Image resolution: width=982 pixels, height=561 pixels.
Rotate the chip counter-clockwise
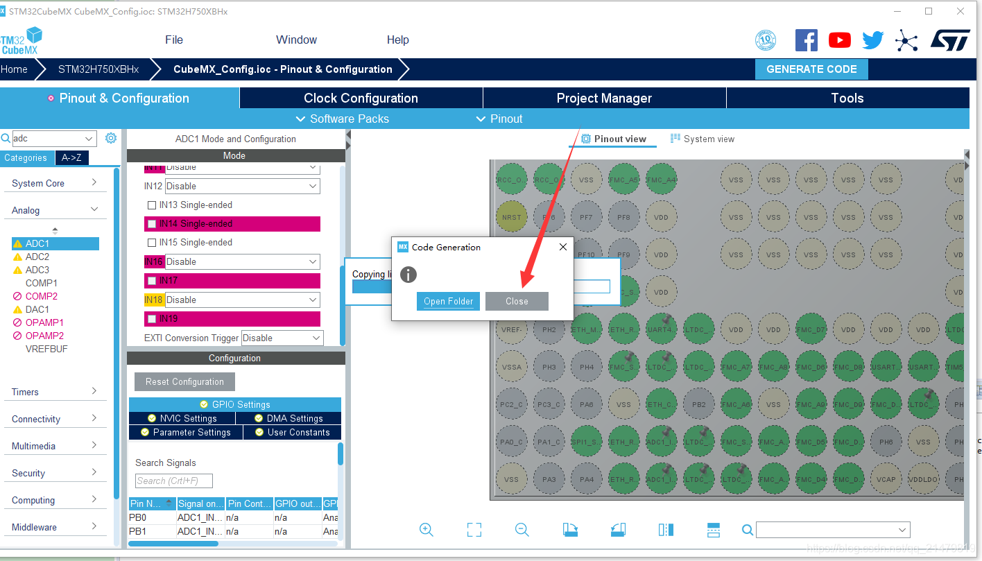tap(618, 530)
